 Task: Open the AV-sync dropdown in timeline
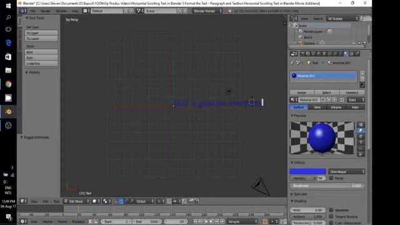click(242, 221)
